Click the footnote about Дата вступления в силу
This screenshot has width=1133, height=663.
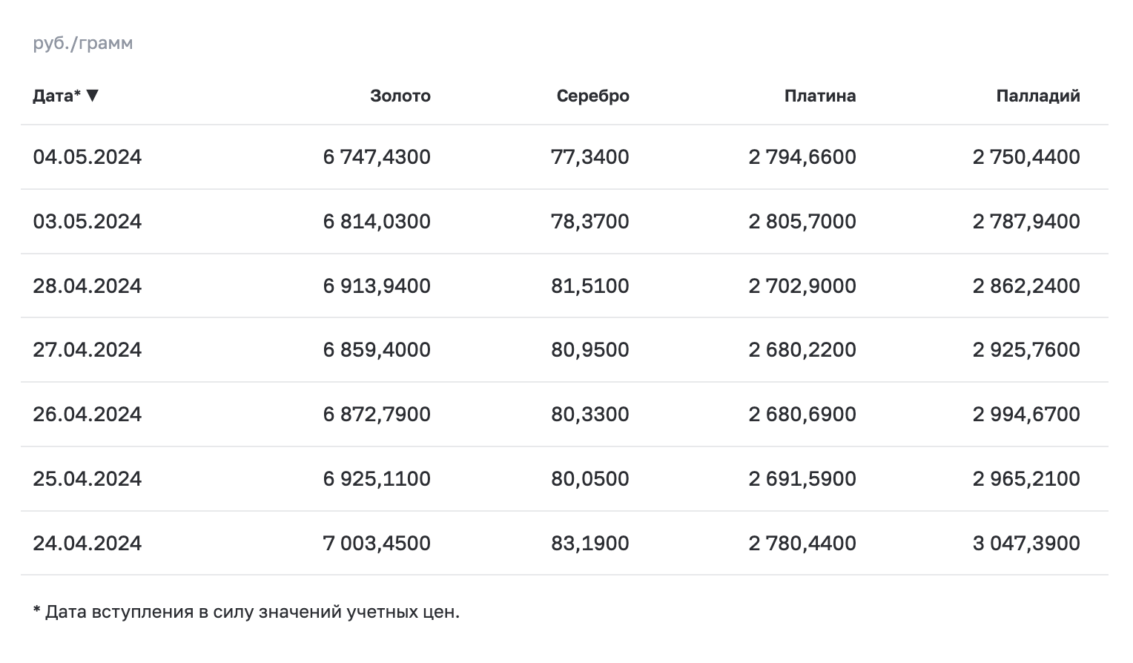tap(246, 613)
